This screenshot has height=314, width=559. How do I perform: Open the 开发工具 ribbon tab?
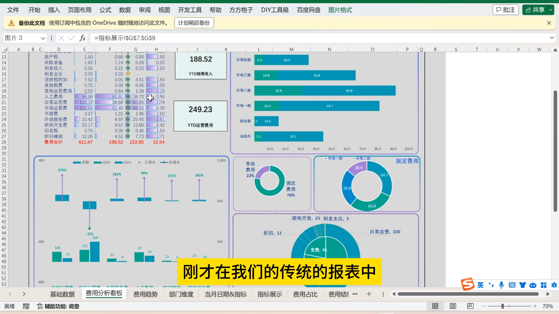tap(190, 10)
